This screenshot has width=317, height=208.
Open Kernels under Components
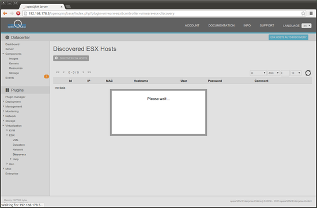point(14,63)
